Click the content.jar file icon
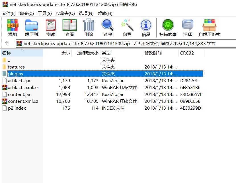This screenshot has width=236, height=183. pos(5,94)
